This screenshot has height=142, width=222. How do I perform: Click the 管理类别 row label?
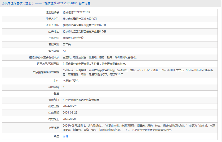(x=54, y=44)
